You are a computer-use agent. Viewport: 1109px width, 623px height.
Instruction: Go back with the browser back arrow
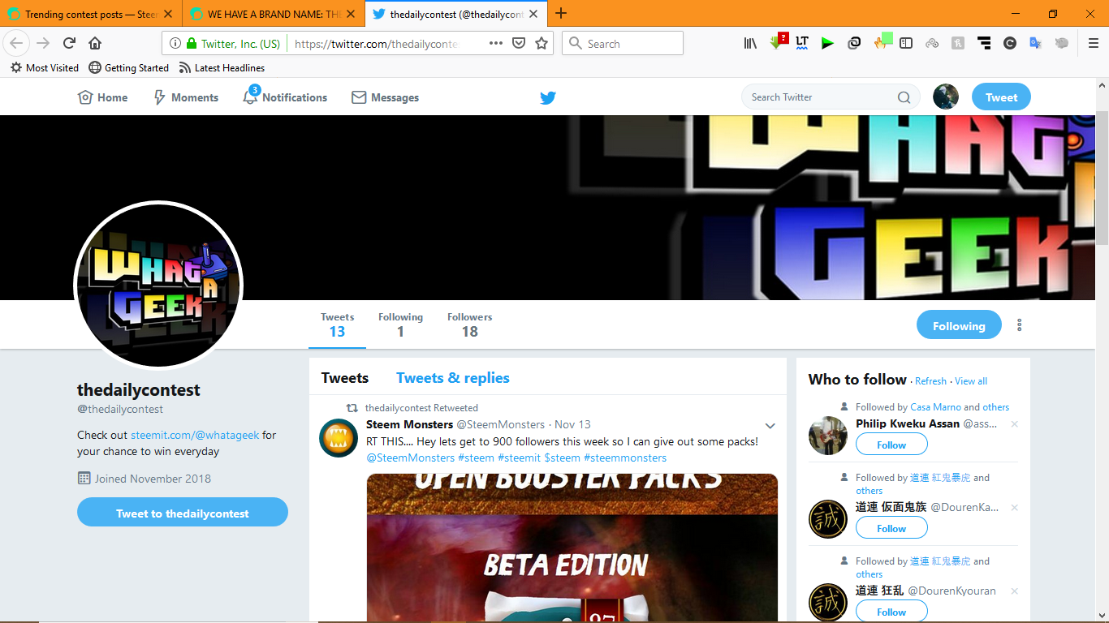pos(17,44)
